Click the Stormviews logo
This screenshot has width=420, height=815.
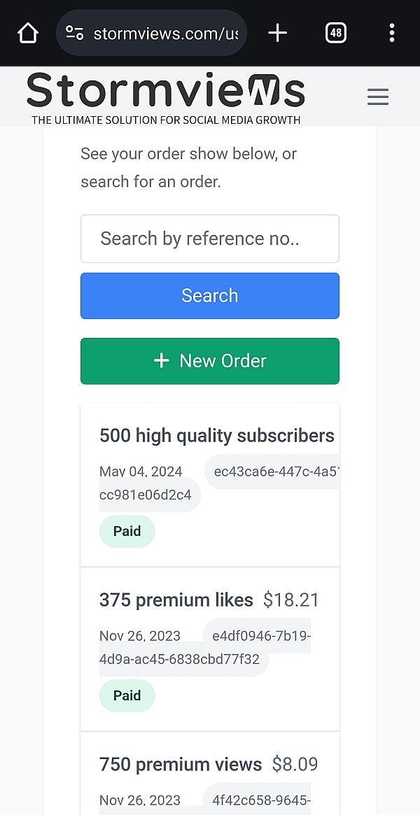tap(166, 97)
